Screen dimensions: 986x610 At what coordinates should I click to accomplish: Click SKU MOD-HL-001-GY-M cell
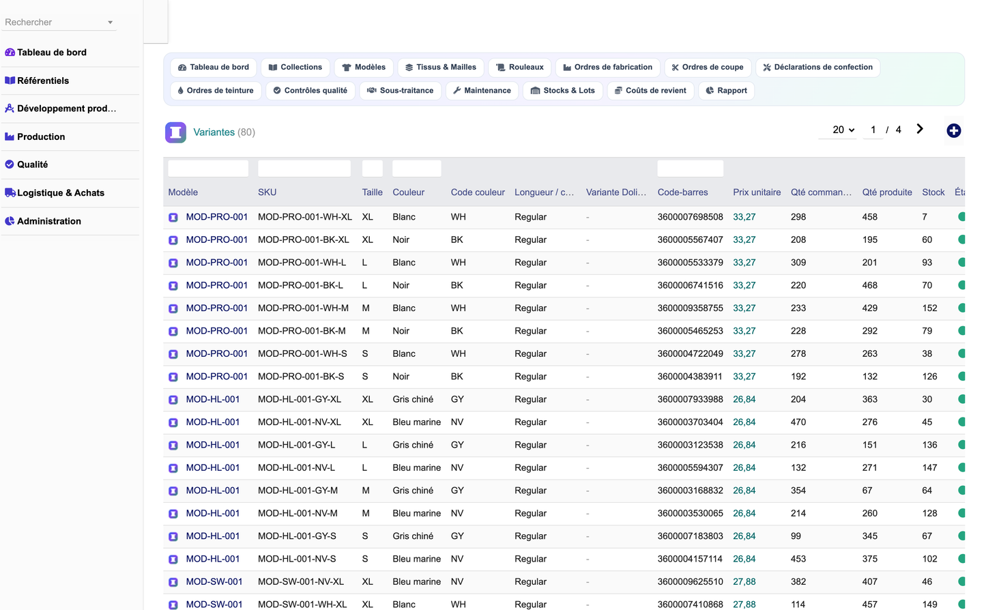(298, 491)
